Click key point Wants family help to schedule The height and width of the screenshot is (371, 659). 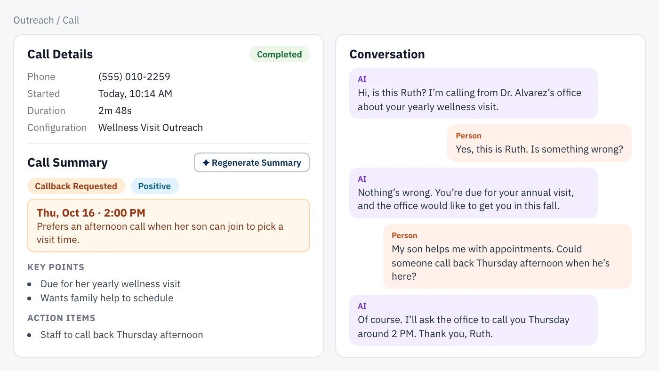click(x=107, y=298)
